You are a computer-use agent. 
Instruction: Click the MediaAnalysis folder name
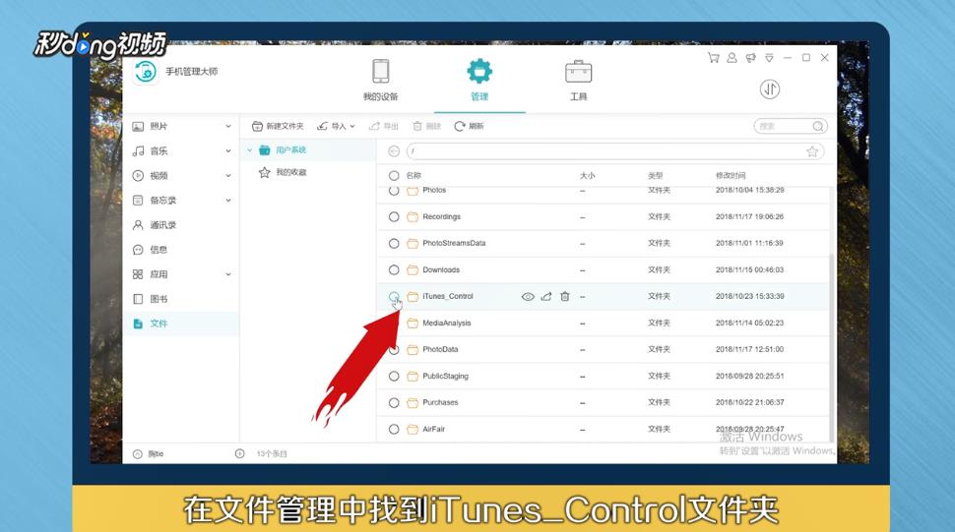(446, 323)
